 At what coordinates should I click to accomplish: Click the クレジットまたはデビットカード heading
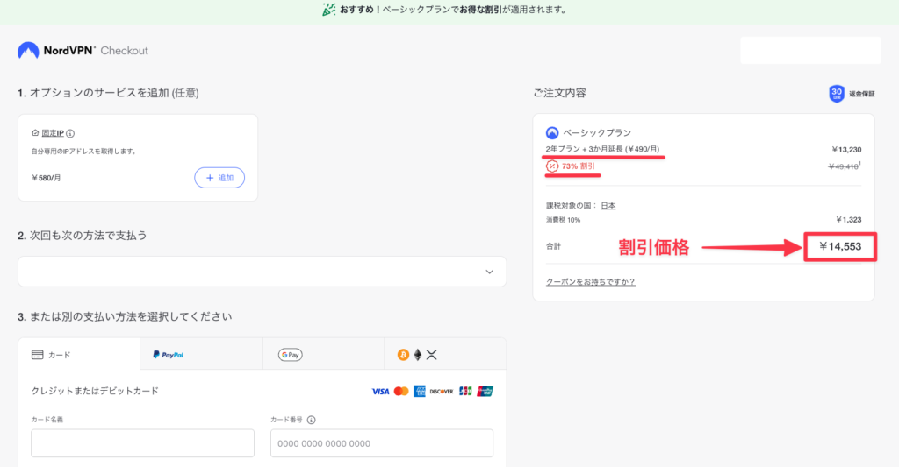click(x=95, y=391)
